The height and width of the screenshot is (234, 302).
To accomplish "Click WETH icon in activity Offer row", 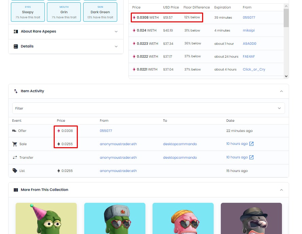I will tap(58, 131).
